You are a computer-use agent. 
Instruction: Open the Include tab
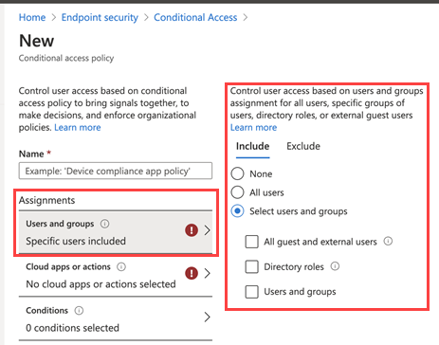click(253, 146)
